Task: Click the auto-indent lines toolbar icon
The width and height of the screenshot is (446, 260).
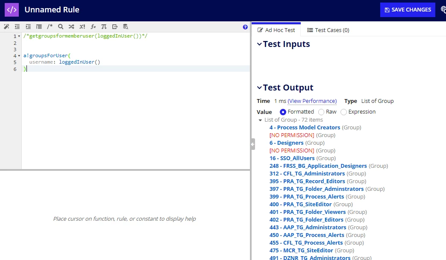Action: [39, 27]
